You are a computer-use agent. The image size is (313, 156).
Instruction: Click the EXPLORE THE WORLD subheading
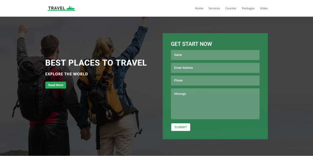67,74
